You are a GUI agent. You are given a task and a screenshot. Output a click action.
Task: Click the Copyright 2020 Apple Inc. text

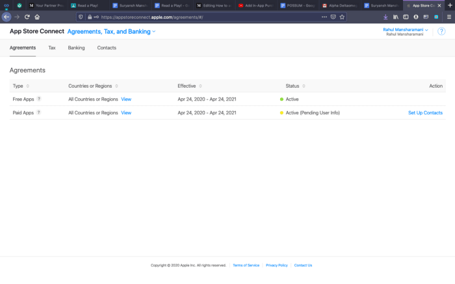(188, 265)
